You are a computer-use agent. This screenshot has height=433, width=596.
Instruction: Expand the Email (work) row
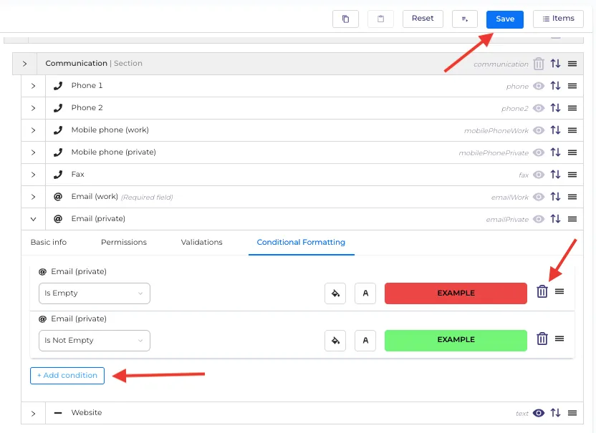(34, 197)
